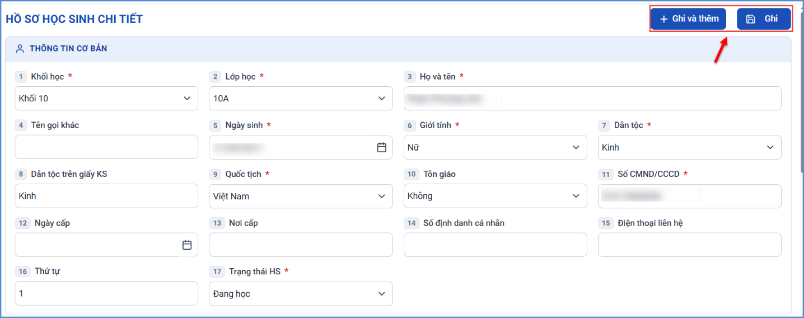Open the Tôn giáo dropdown

pyautogui.click(x=496, y=196)
